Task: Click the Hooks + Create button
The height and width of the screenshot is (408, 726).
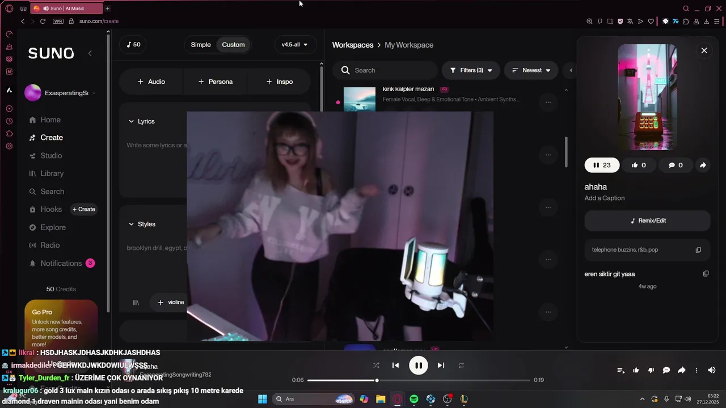Action: 84,209
